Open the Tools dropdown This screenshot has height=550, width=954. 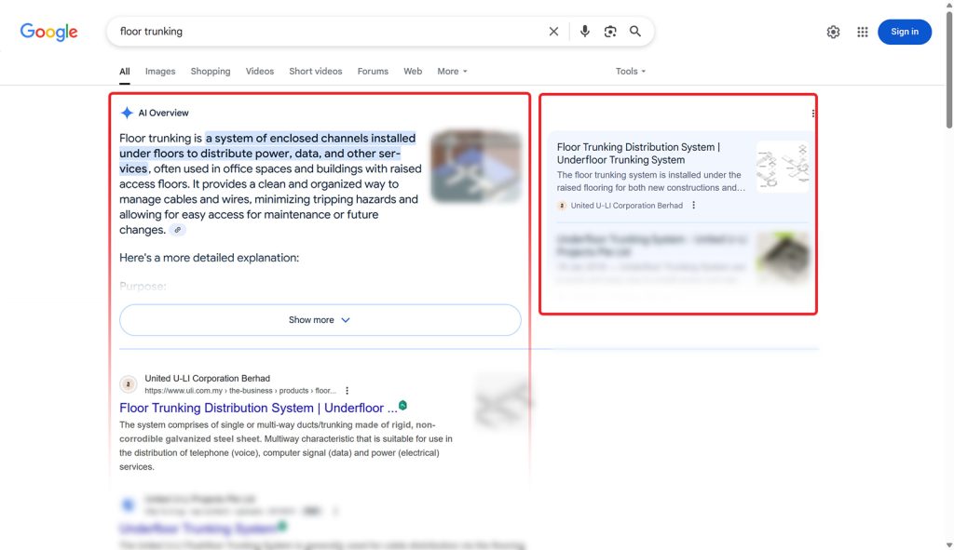(631, 72)
